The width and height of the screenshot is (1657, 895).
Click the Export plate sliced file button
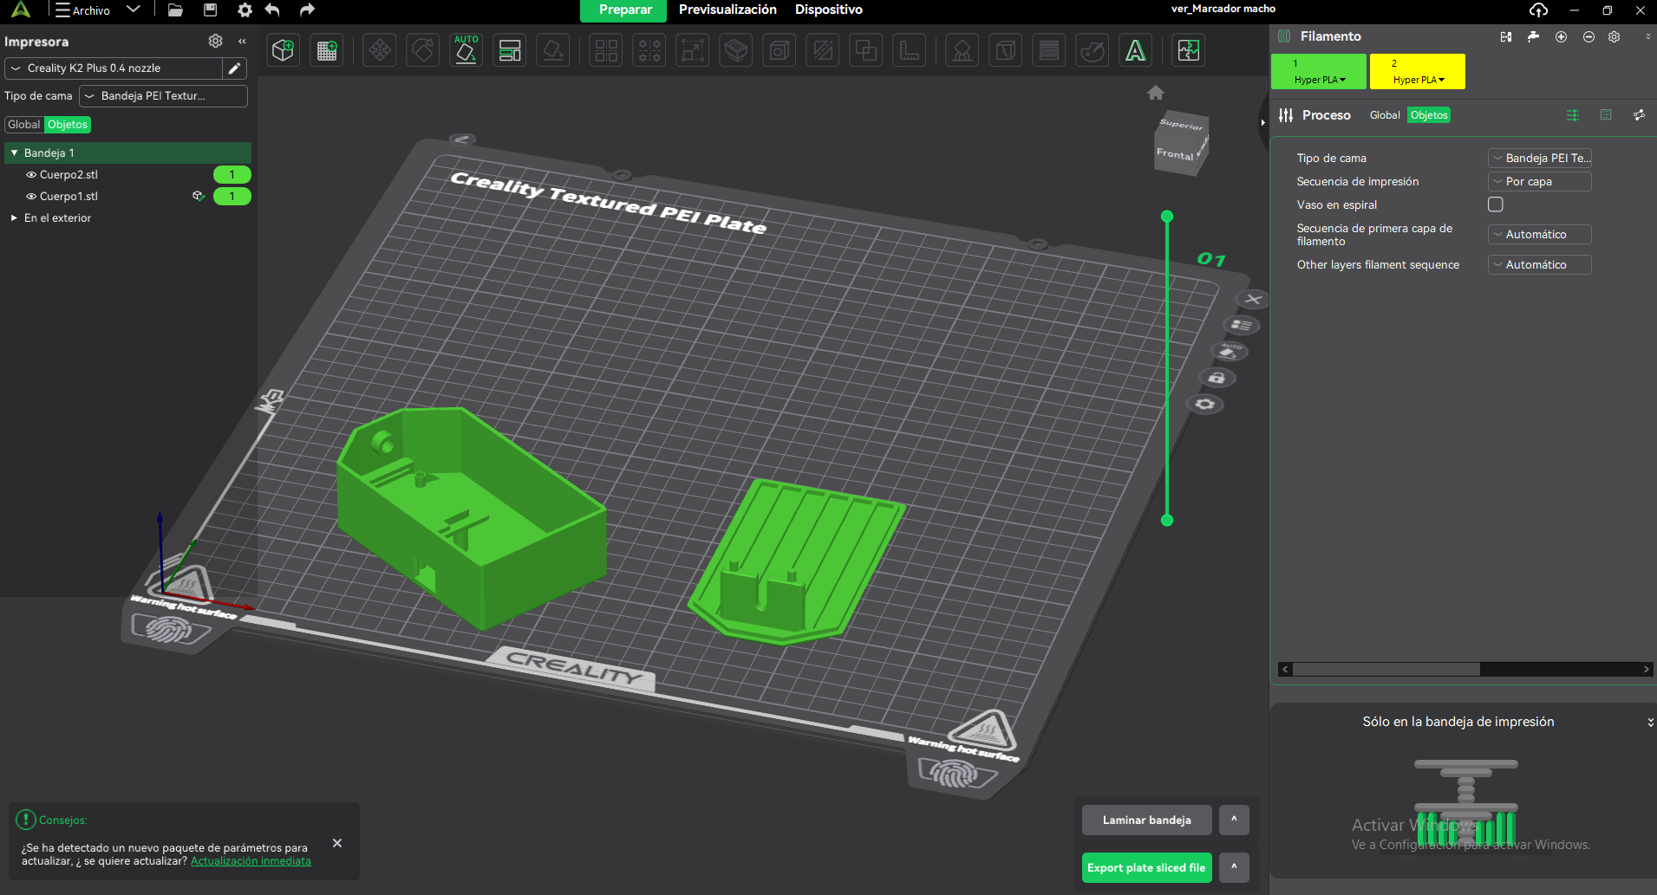tap(1146, 868)
